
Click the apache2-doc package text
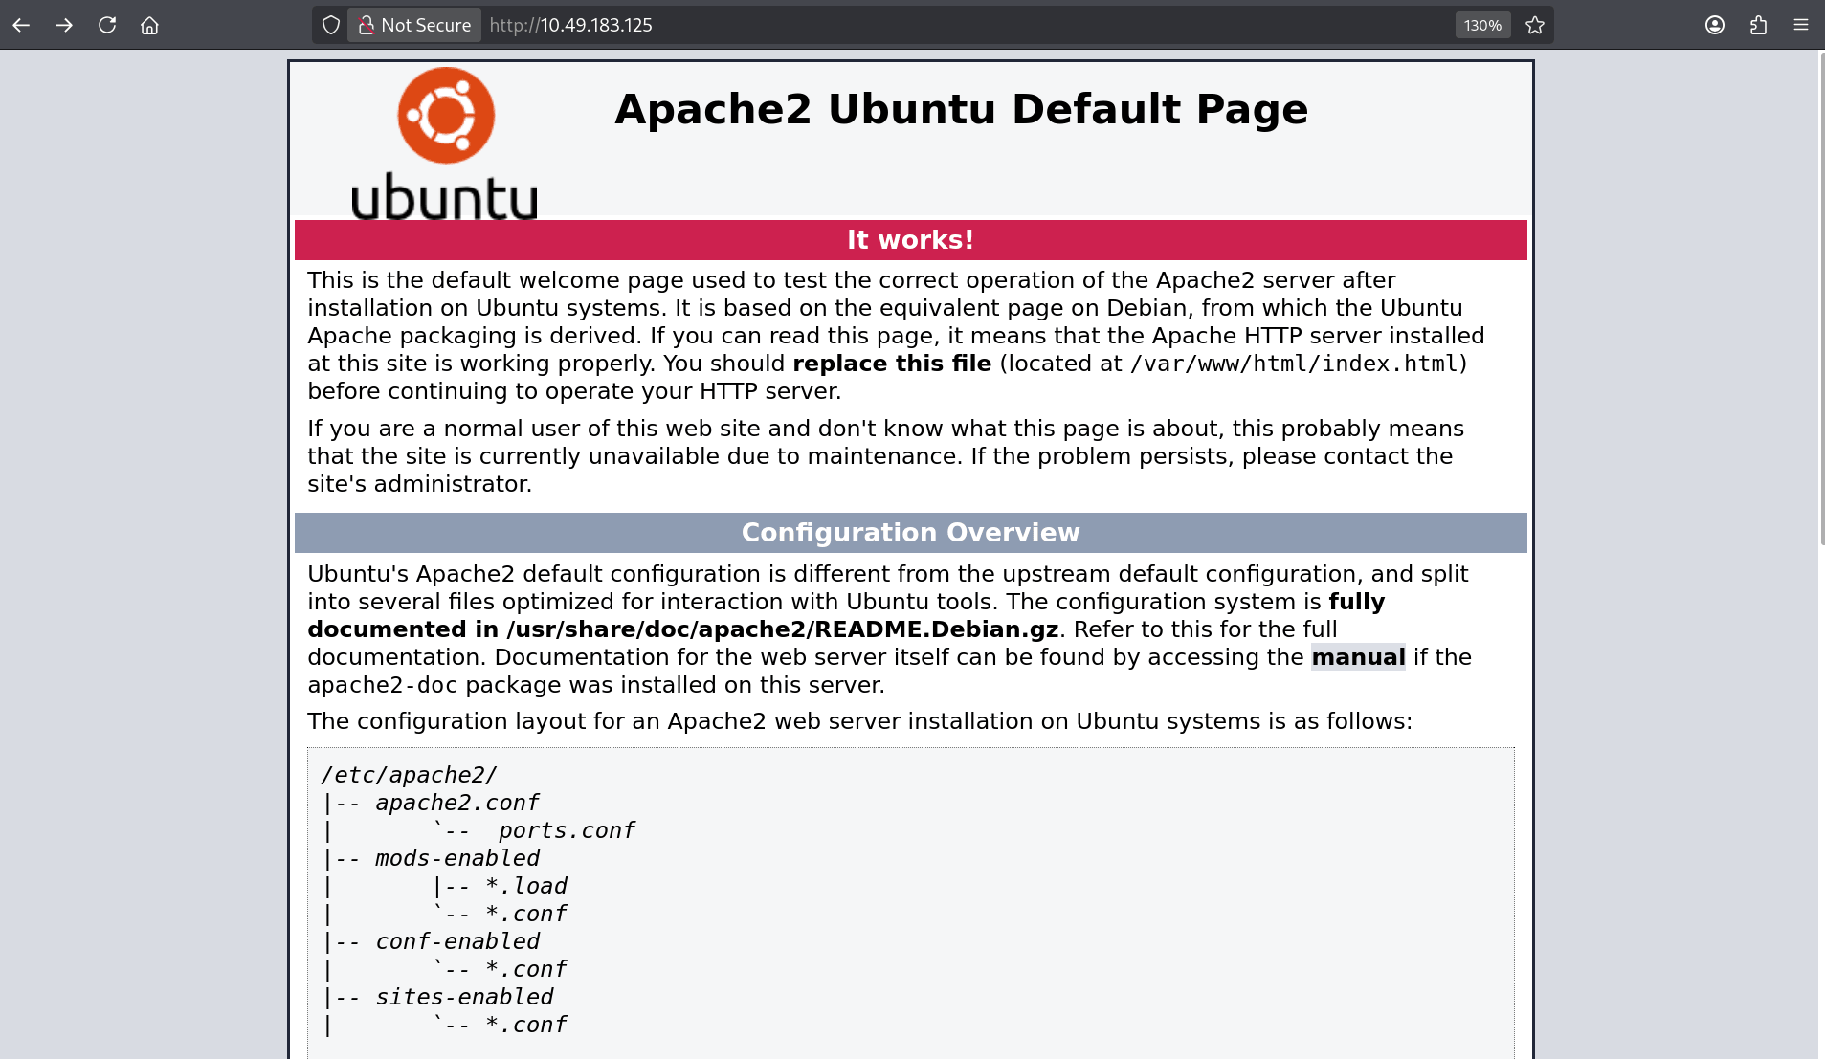[x=383, y=685]
